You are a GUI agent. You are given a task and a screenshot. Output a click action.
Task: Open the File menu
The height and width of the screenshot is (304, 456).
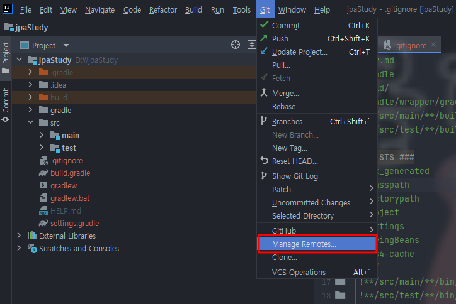pyautogui.click(x=26, y=10)
